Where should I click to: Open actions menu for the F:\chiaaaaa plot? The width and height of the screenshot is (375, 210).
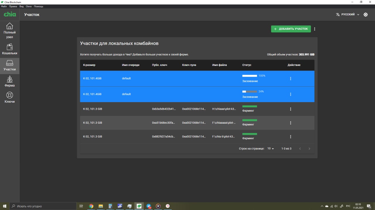(x=290, y=123)
